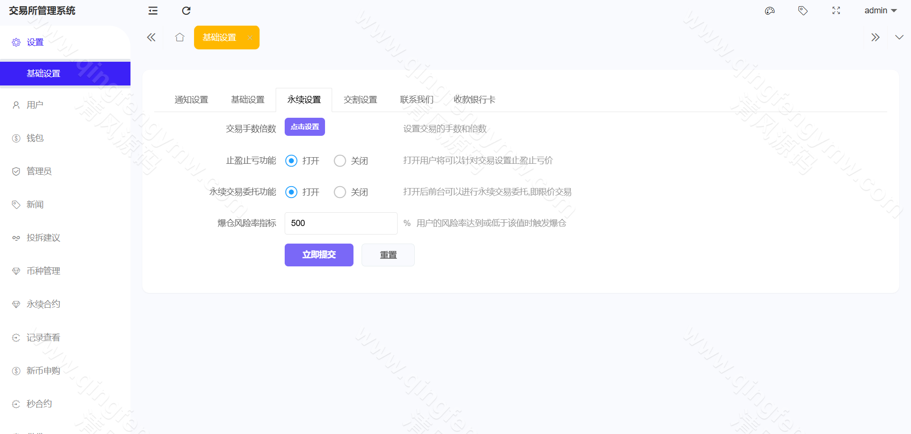The image size is (911, 434).
Task: Refresh the page with reload icon
Action: coord(186,10)
